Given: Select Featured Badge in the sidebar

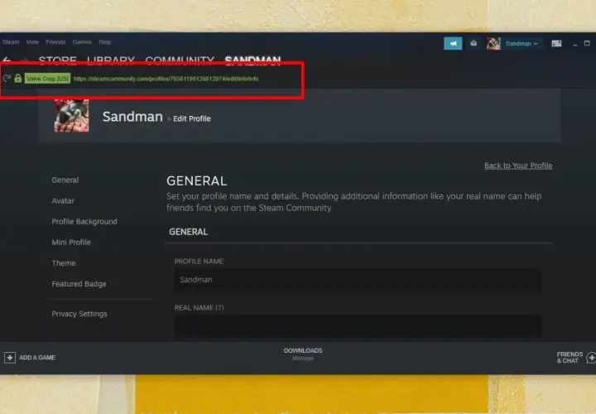Looking at the screenshot, I should (79, 284).
